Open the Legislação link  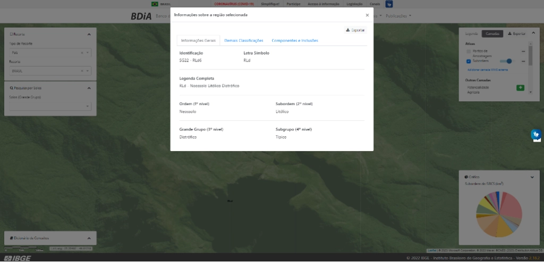pos(354,4)
